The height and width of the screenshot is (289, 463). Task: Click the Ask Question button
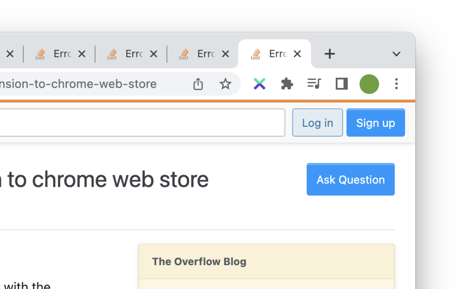click(351, 180)
